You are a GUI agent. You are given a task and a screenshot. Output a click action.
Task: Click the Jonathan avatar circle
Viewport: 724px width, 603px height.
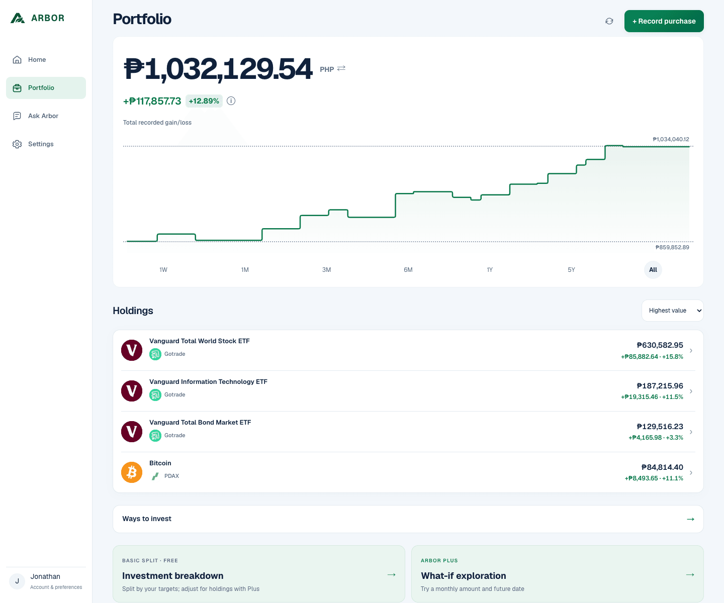pos(17,581)
